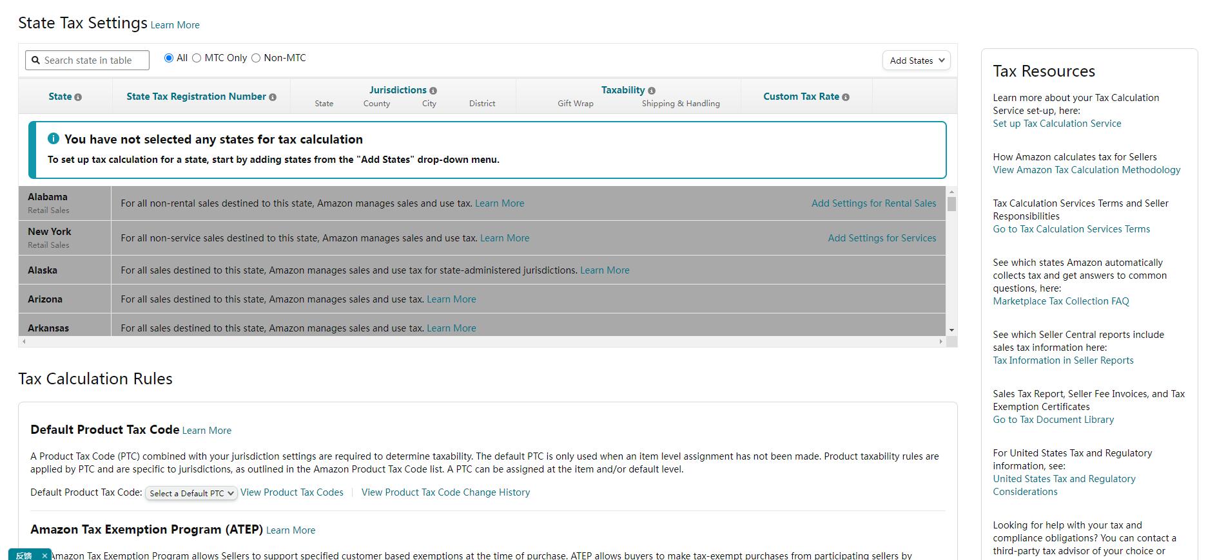Select the Non-MTC radio option

pyautogui.click(x=256, y=58)
